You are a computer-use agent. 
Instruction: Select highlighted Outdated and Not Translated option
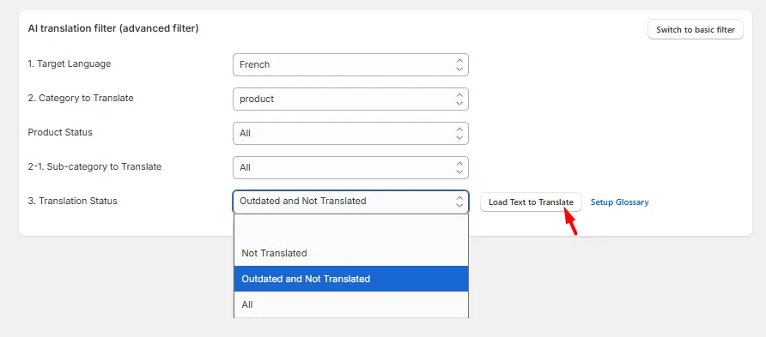coord(350,279)
